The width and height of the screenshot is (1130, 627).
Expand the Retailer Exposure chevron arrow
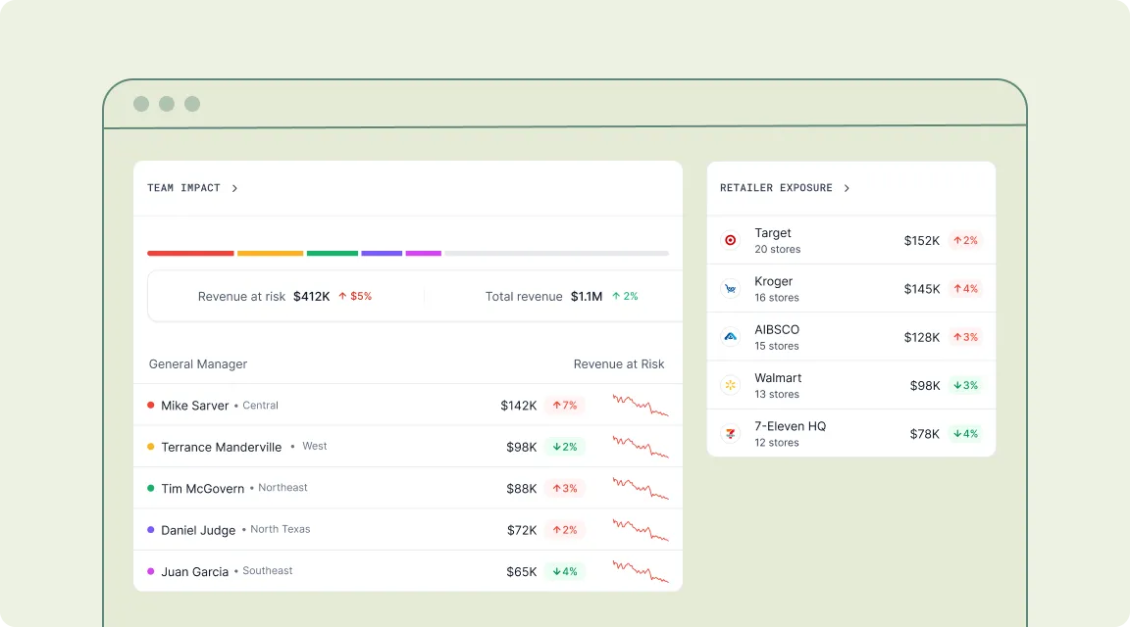[x=847, y=189]
